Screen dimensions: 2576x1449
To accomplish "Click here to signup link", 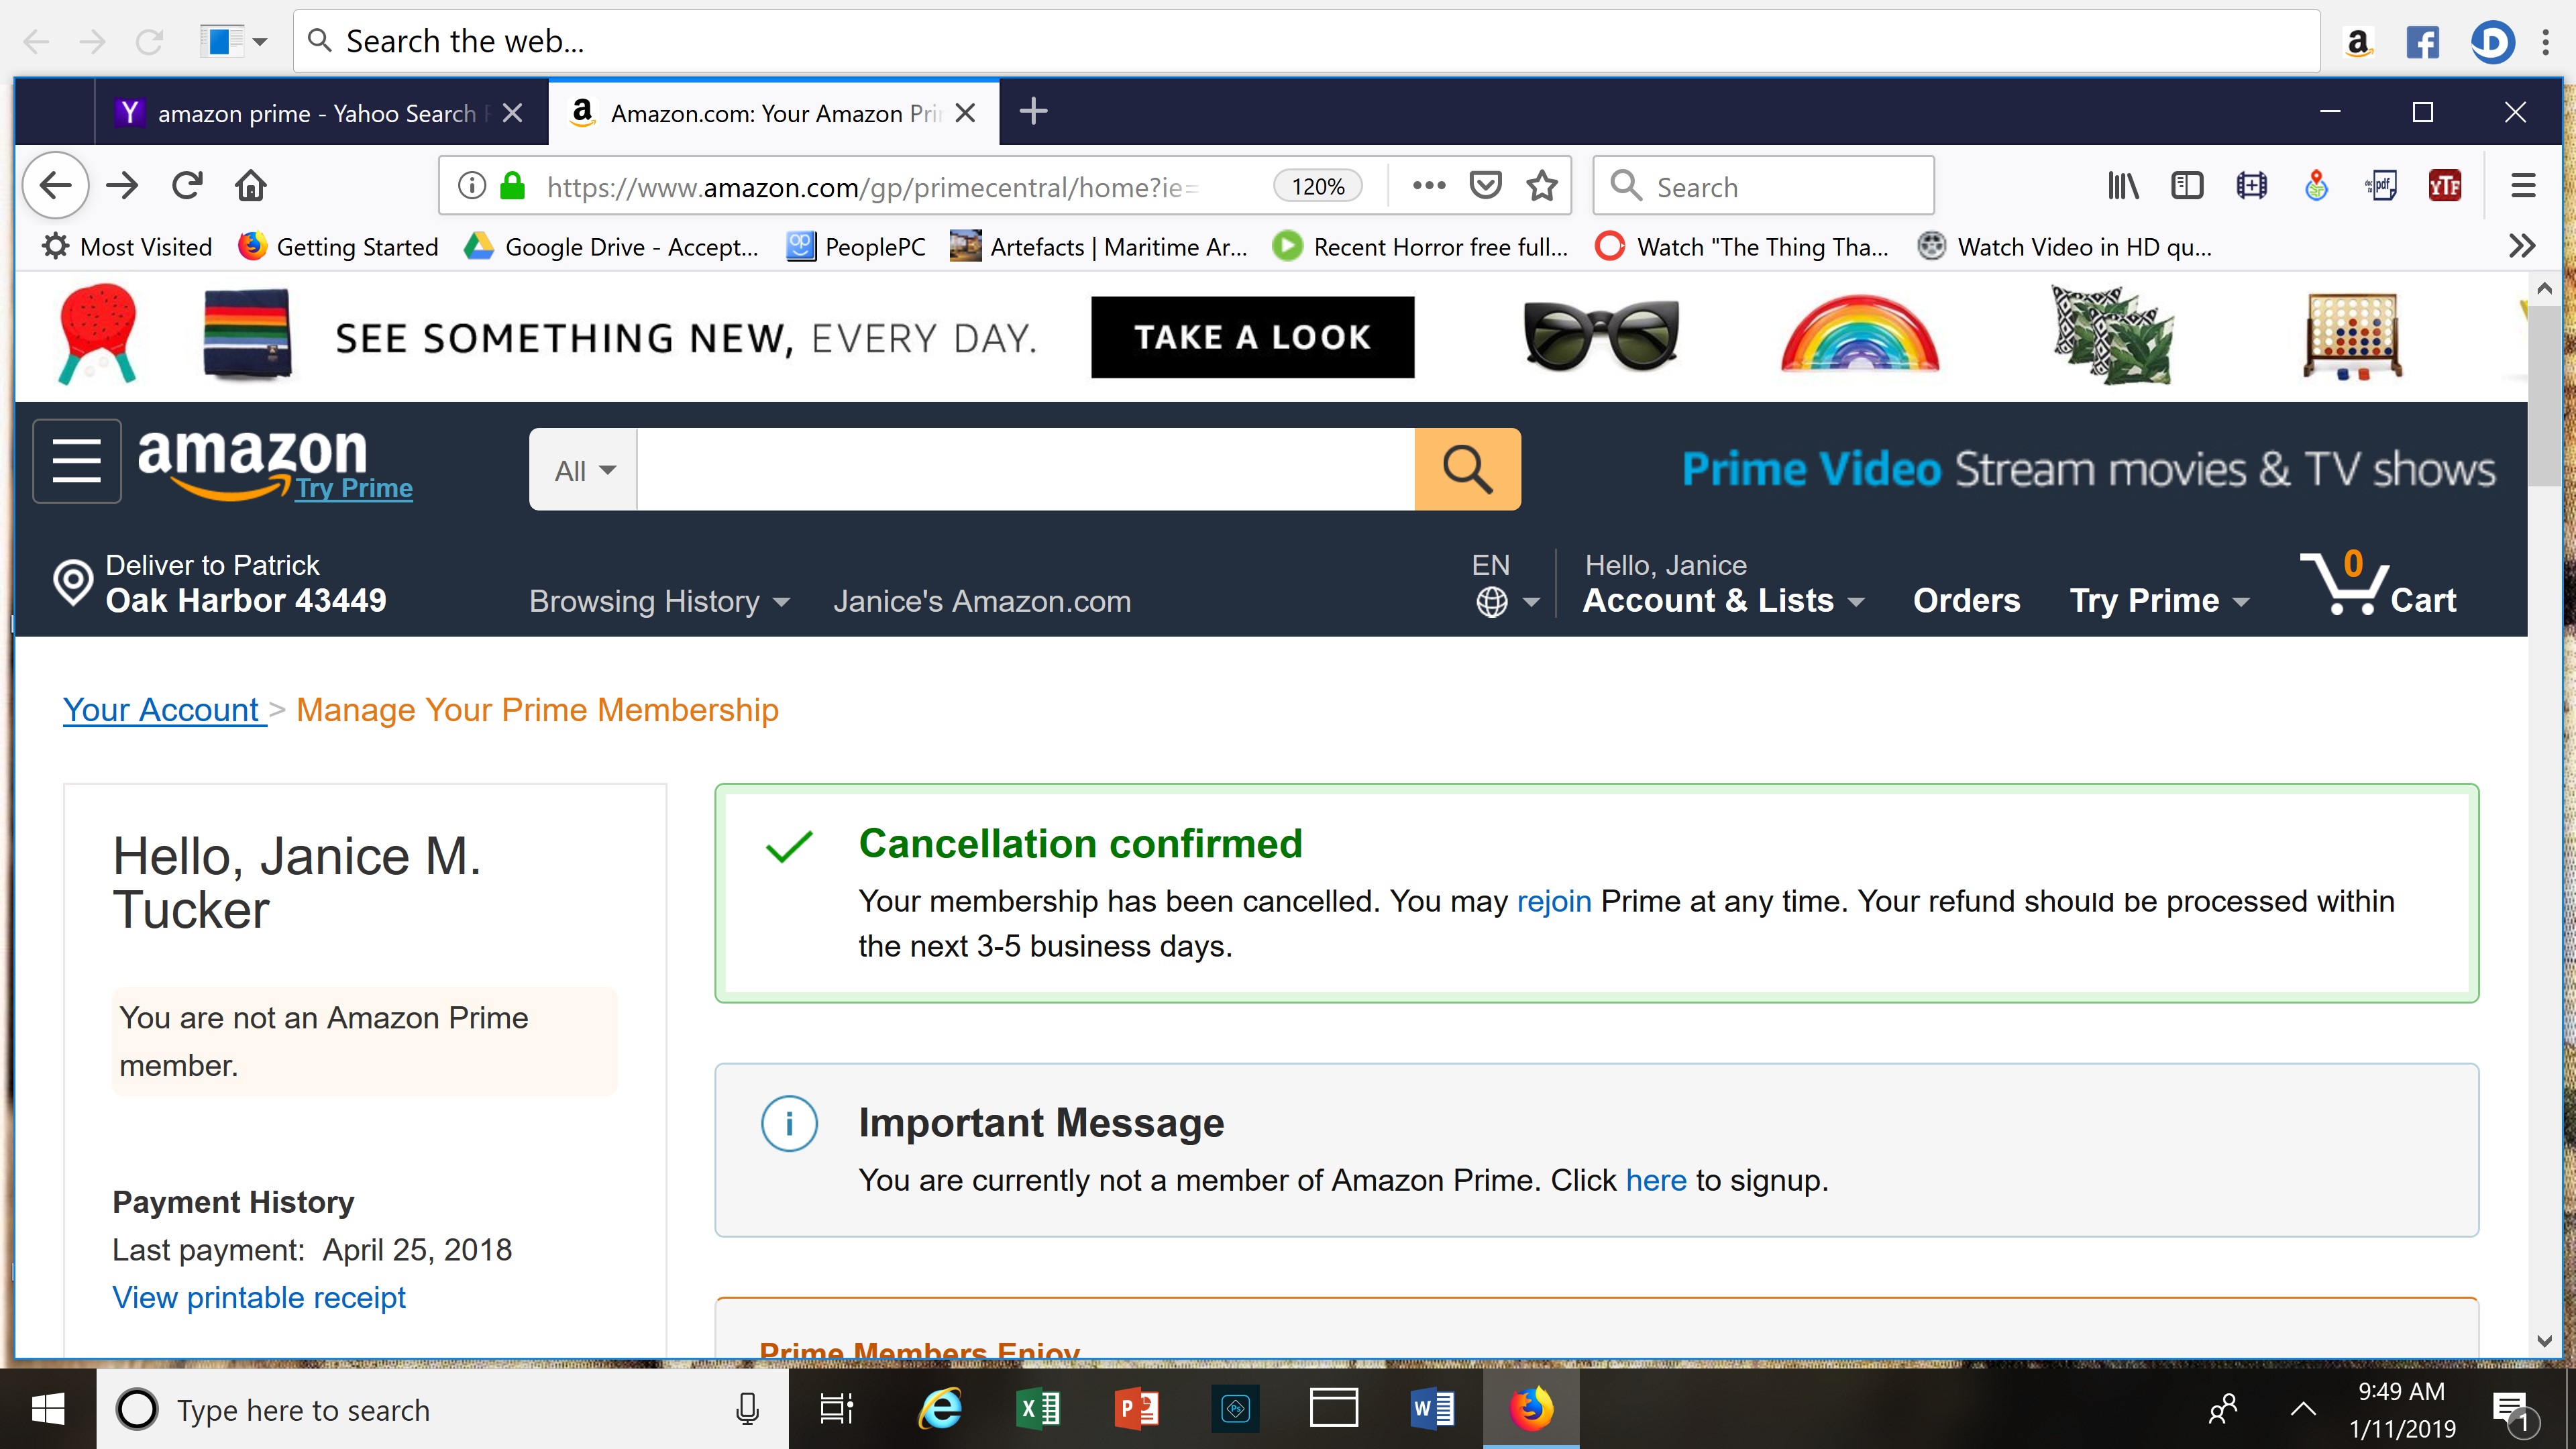I will point(1655,1180).
